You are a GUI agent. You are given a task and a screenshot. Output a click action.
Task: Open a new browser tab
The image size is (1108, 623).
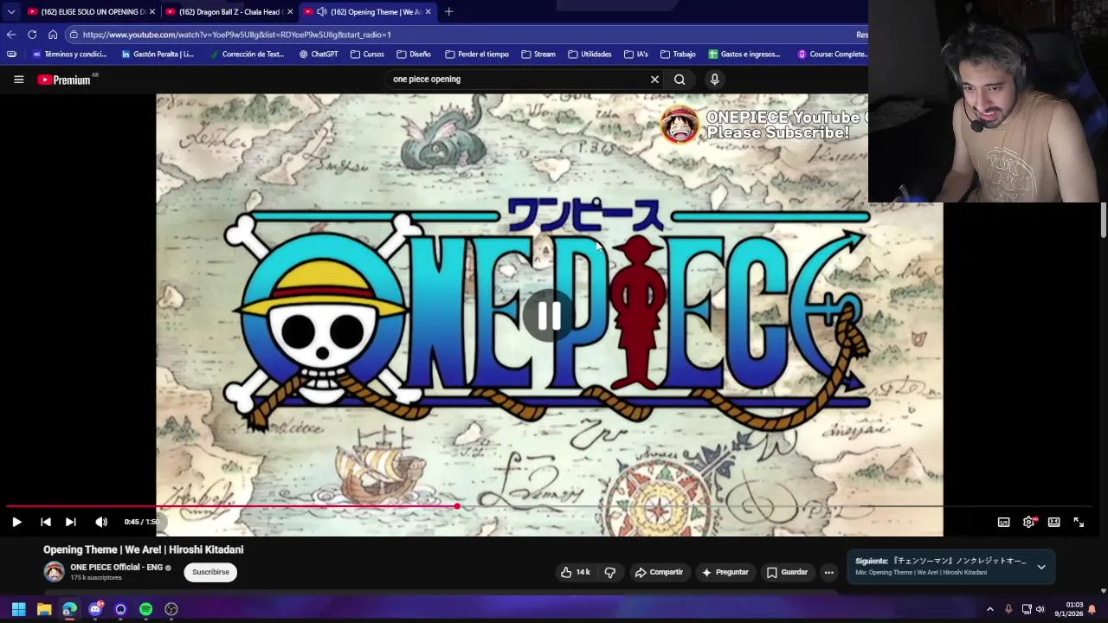coord(448,12)
